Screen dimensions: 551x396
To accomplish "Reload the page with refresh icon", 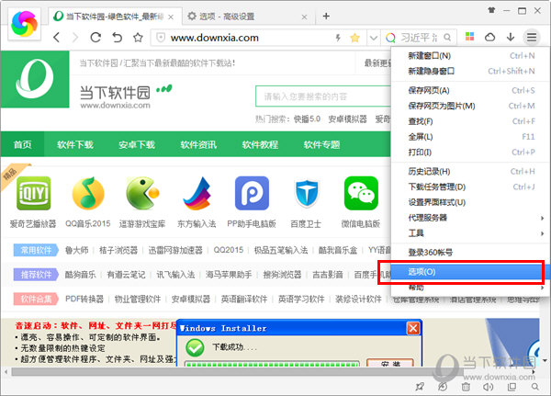I will 96,38.
